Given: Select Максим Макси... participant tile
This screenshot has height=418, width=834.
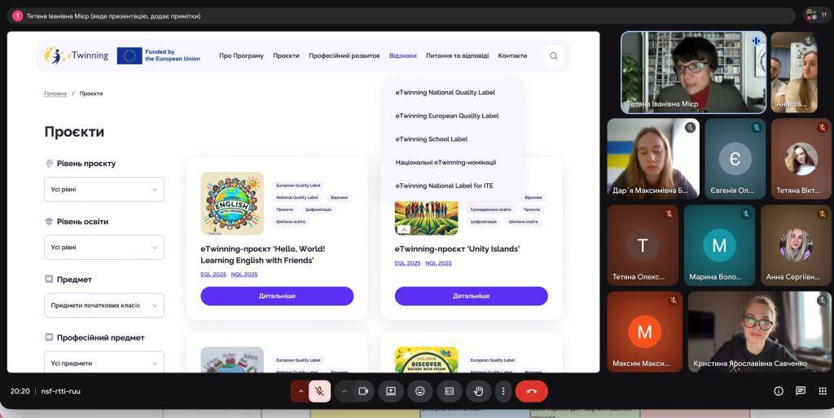Looking at the screenshot, I should (645, 332).
